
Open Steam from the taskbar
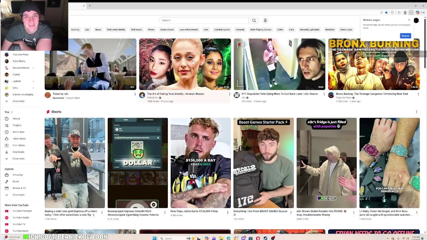tap(266, 238)
